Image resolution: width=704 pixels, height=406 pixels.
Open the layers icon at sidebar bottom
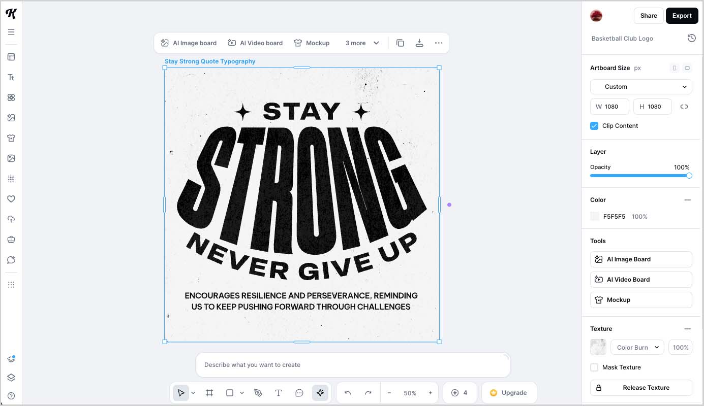click(x=11, y=378)
